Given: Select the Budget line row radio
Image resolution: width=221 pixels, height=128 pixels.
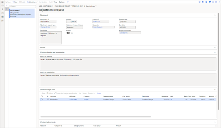Looking at the screenshot, I should pos(42,99).
